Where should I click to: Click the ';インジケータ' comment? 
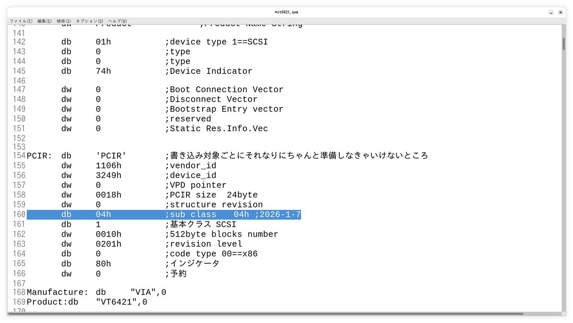(x=192, y=263)
